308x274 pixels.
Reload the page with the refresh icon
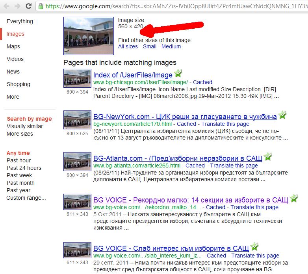tap(28, 6)
